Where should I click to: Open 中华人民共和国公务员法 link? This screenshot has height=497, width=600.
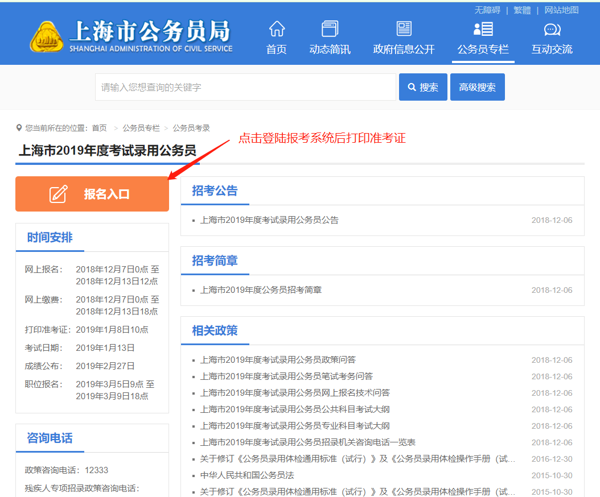[x=247, y=475]
